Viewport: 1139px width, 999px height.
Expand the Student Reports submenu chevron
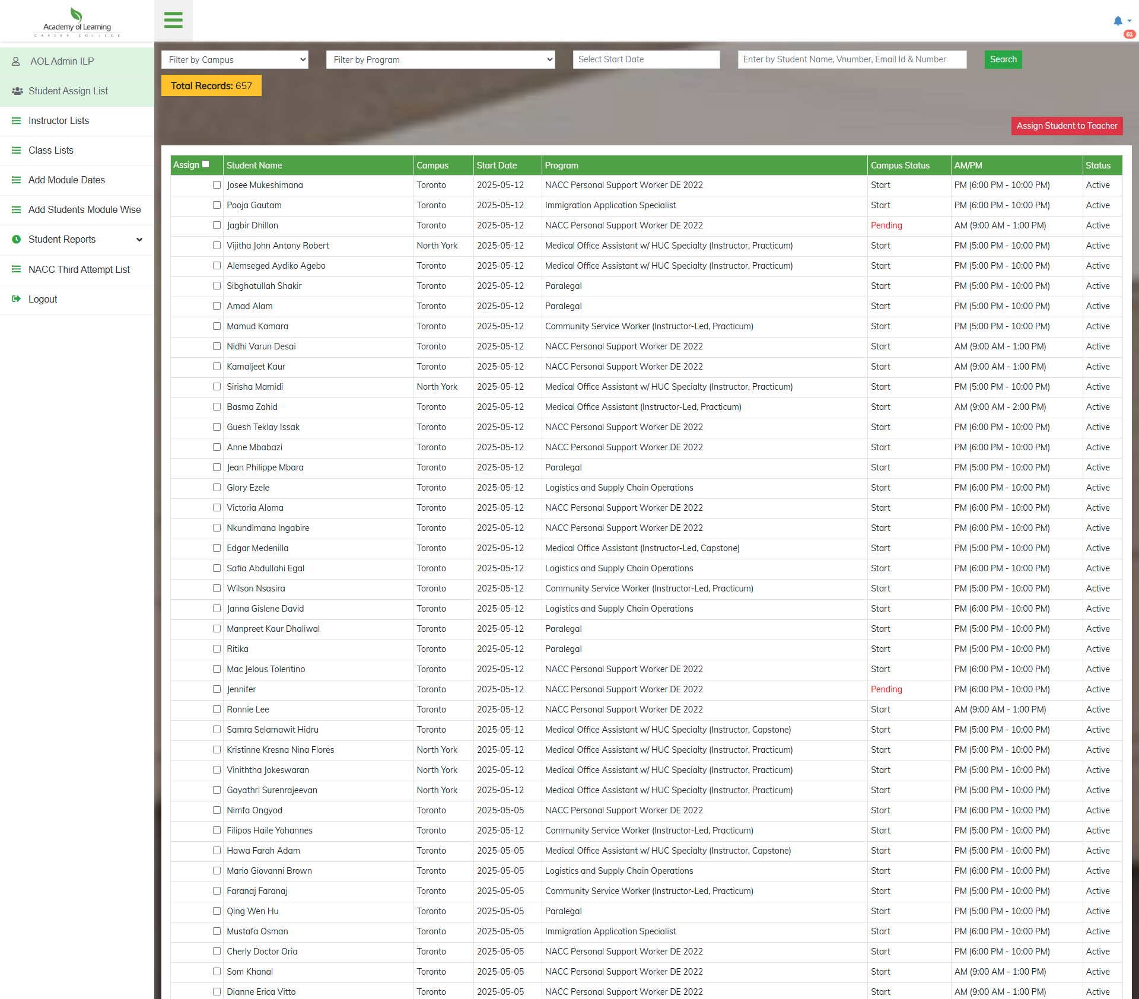(139, 240)
